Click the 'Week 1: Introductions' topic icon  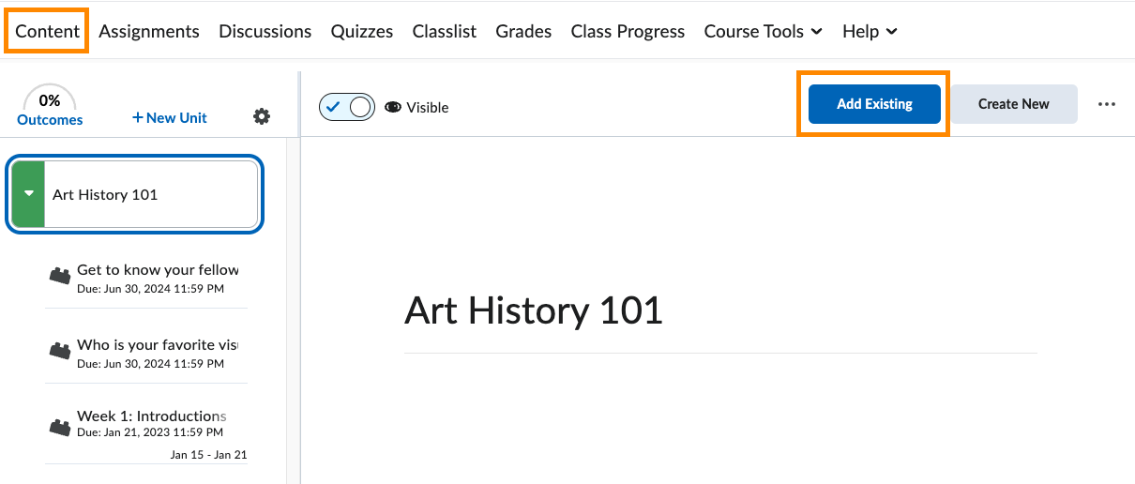pyautogui.click(x=60, y=427)
